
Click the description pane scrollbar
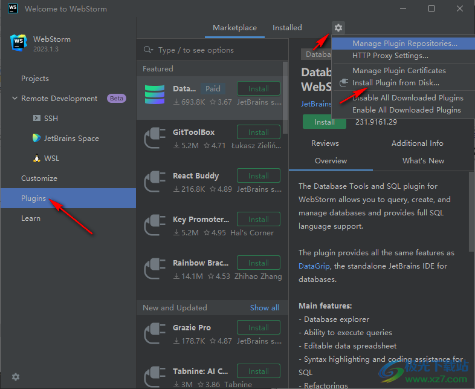coord(471,212)
